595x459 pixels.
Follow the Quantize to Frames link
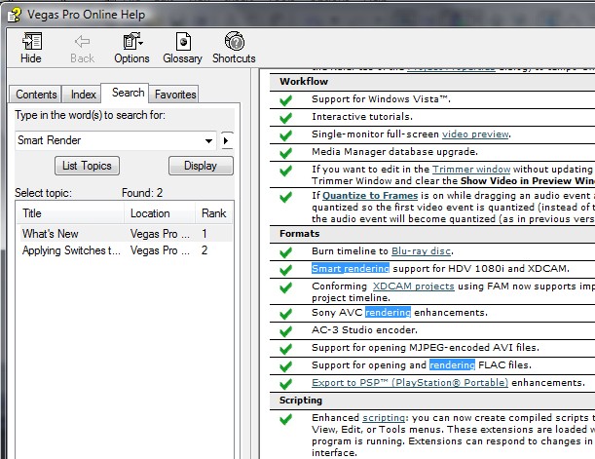point(370,196)
